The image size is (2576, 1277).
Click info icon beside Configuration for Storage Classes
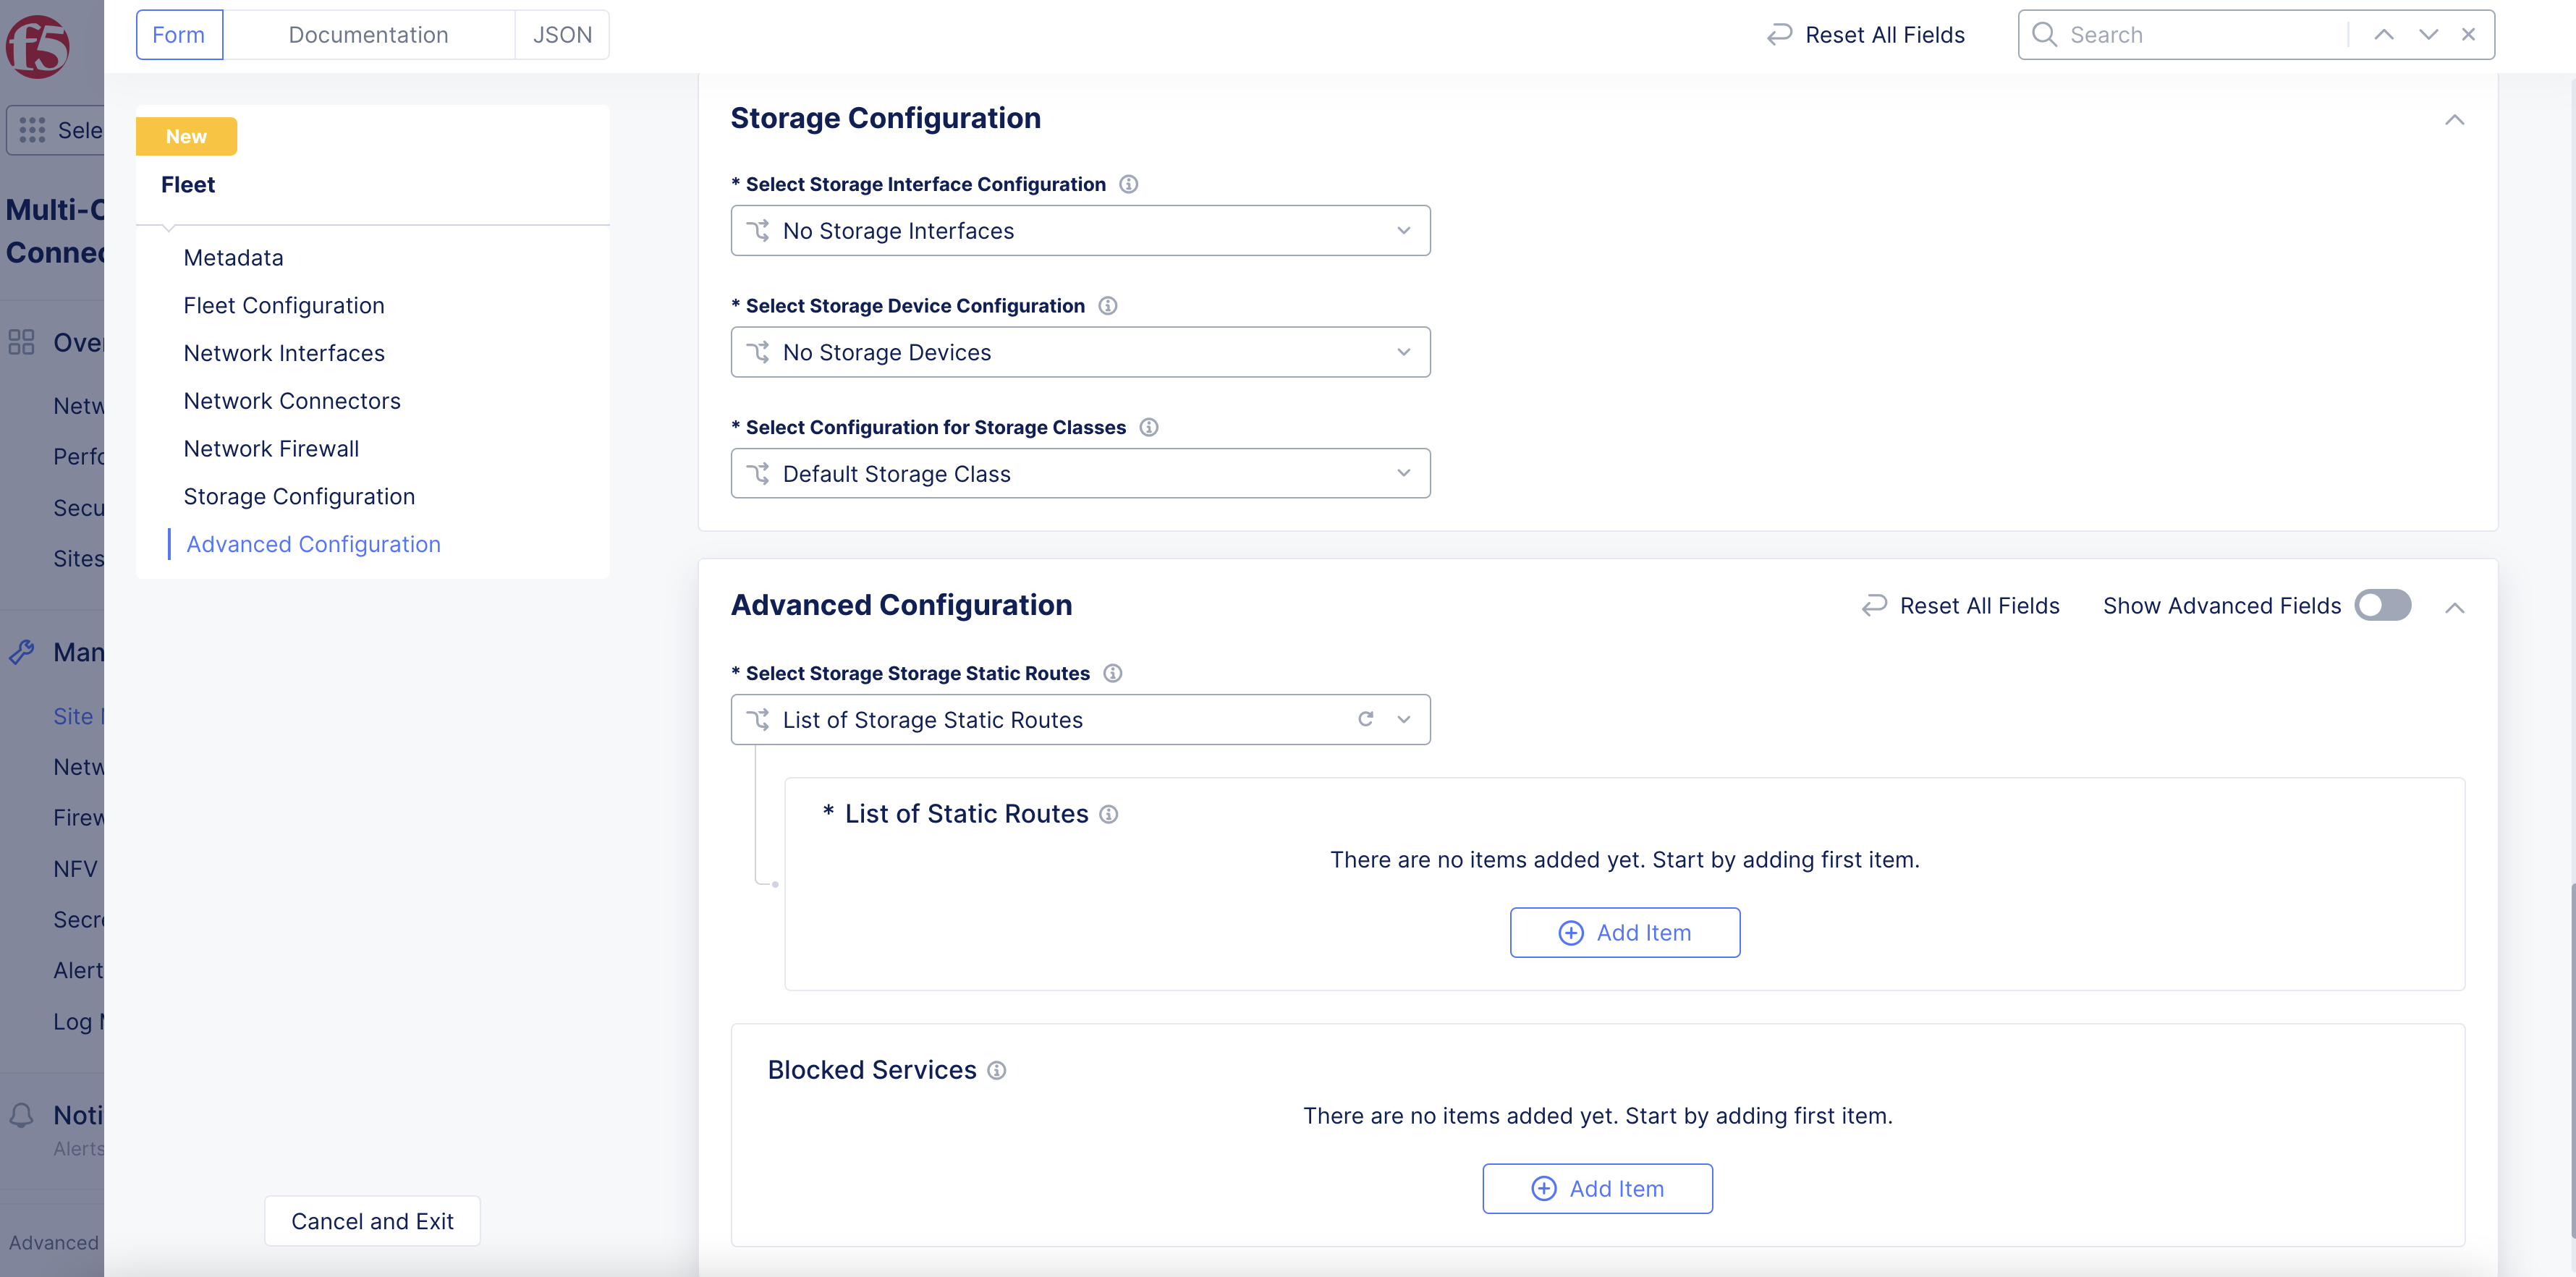[x=1148, y=427]
